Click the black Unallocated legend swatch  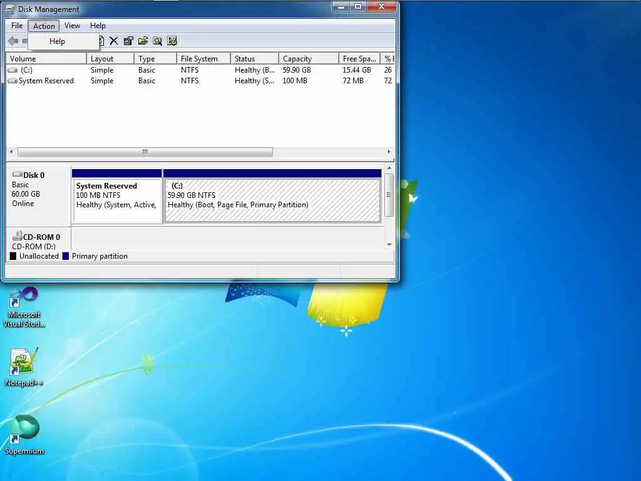click(13, 256)
